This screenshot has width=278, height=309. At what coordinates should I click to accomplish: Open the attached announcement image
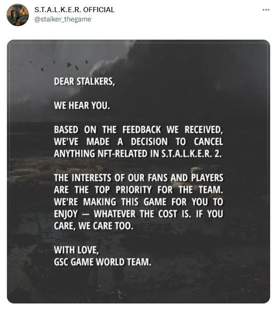click(x=139, y=172)
